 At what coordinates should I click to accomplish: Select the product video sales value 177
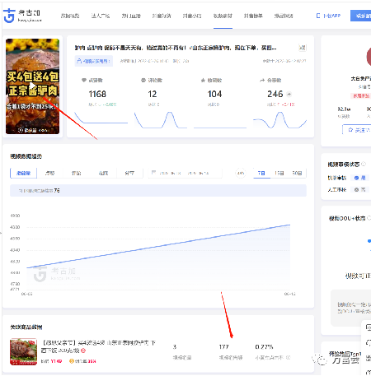(x=223, y=347)
